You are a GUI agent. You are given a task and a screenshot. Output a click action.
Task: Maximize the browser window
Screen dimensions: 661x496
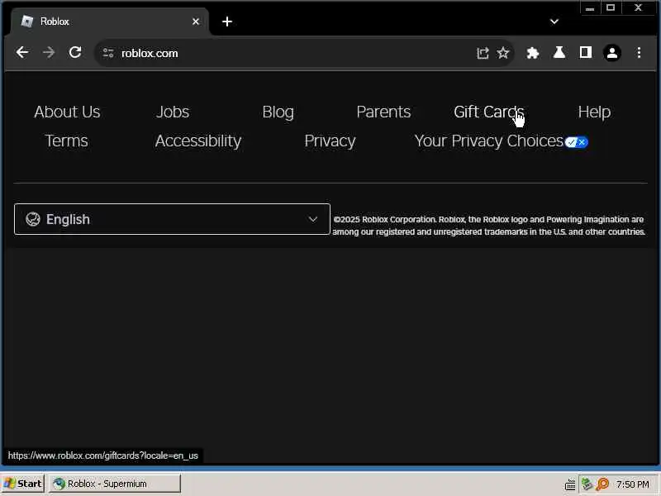[611, 8]
